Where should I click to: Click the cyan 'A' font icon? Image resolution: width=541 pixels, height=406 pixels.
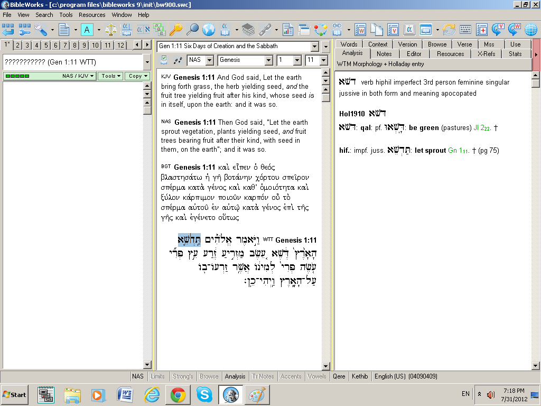tap(87, 30)
